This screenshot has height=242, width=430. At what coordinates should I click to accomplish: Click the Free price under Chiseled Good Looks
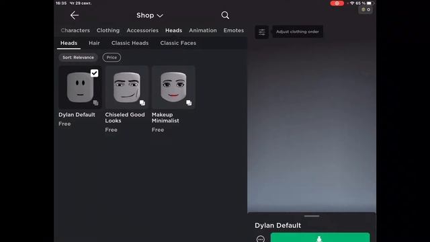click(112, 130)
